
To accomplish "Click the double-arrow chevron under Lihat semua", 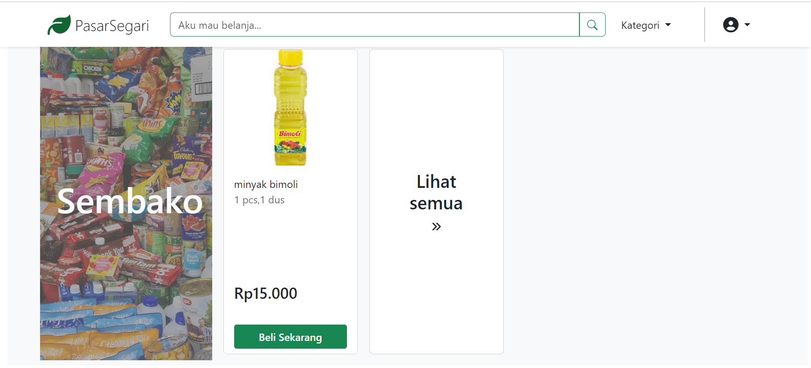I will pos(436,226).
